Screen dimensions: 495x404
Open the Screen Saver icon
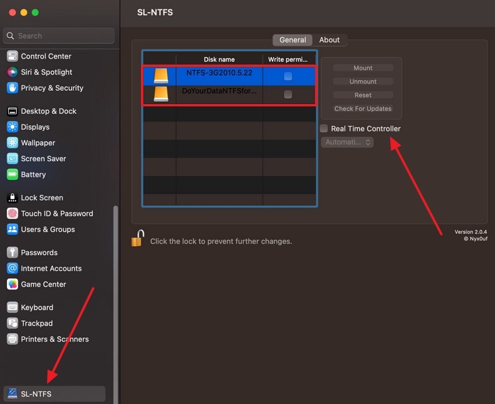coord(12,159)
